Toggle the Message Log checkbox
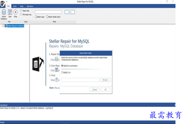Image resolution: width=184 pixels, height=124 pixels. pos(21,14)
